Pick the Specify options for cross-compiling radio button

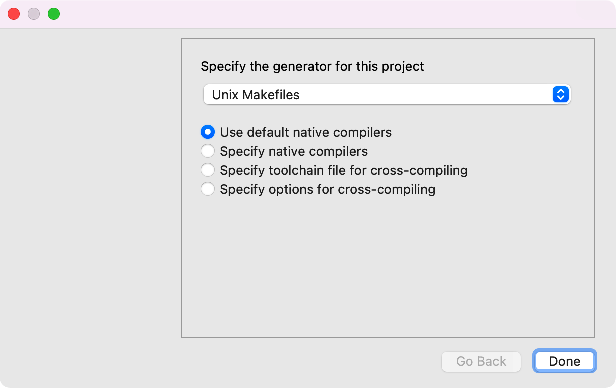208,189
